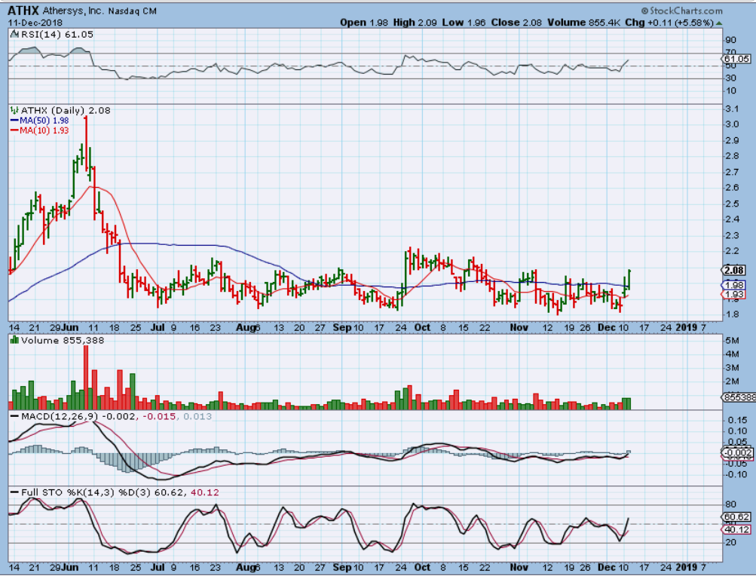Click the red MA(10) legend line
The image size is (756, 579).
tap(14, 131)
